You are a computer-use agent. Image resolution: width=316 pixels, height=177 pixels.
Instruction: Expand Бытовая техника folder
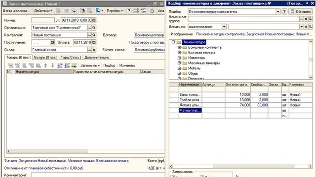pyautogui.click(x=179, y=53)
